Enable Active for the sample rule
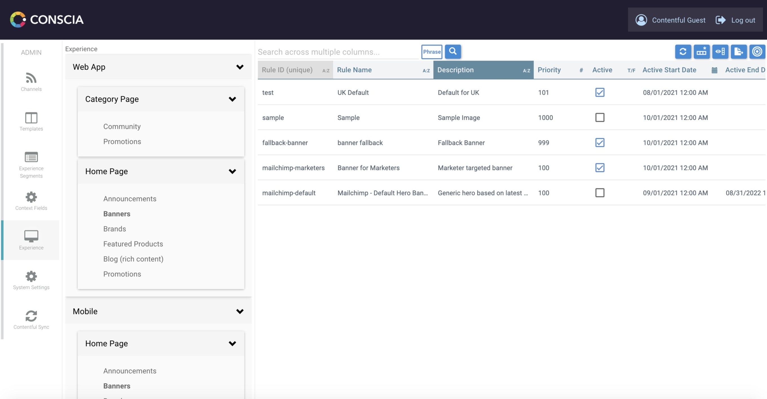Image resolution: width=767 pixels, height=399 pixels. [600, 117]
